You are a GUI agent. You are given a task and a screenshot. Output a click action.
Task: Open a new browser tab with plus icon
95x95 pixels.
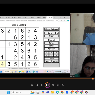(x=54, y=17)
